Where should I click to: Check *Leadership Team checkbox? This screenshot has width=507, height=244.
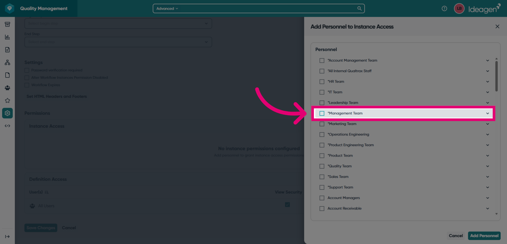[322, 103]
